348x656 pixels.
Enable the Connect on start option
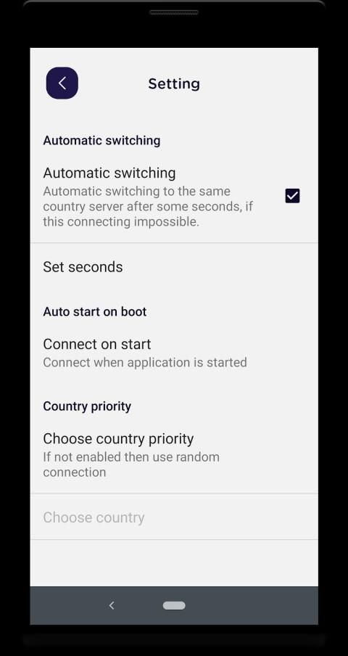tap(174, 353)
